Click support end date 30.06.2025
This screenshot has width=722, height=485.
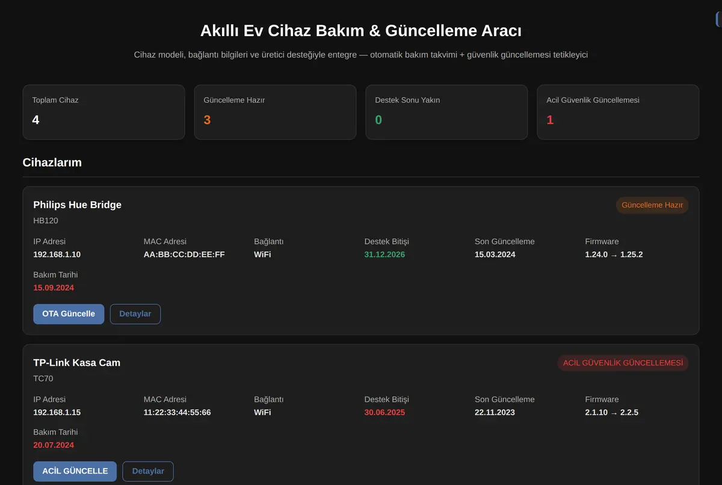pos(384,412)
